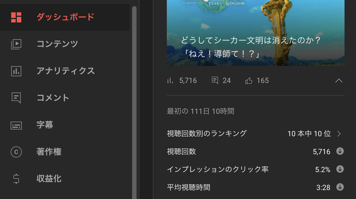356x199 pixels.
Task: Click the 5,716 view count under thumbnail
Action: pyautogui.click(x=188, y=81)
